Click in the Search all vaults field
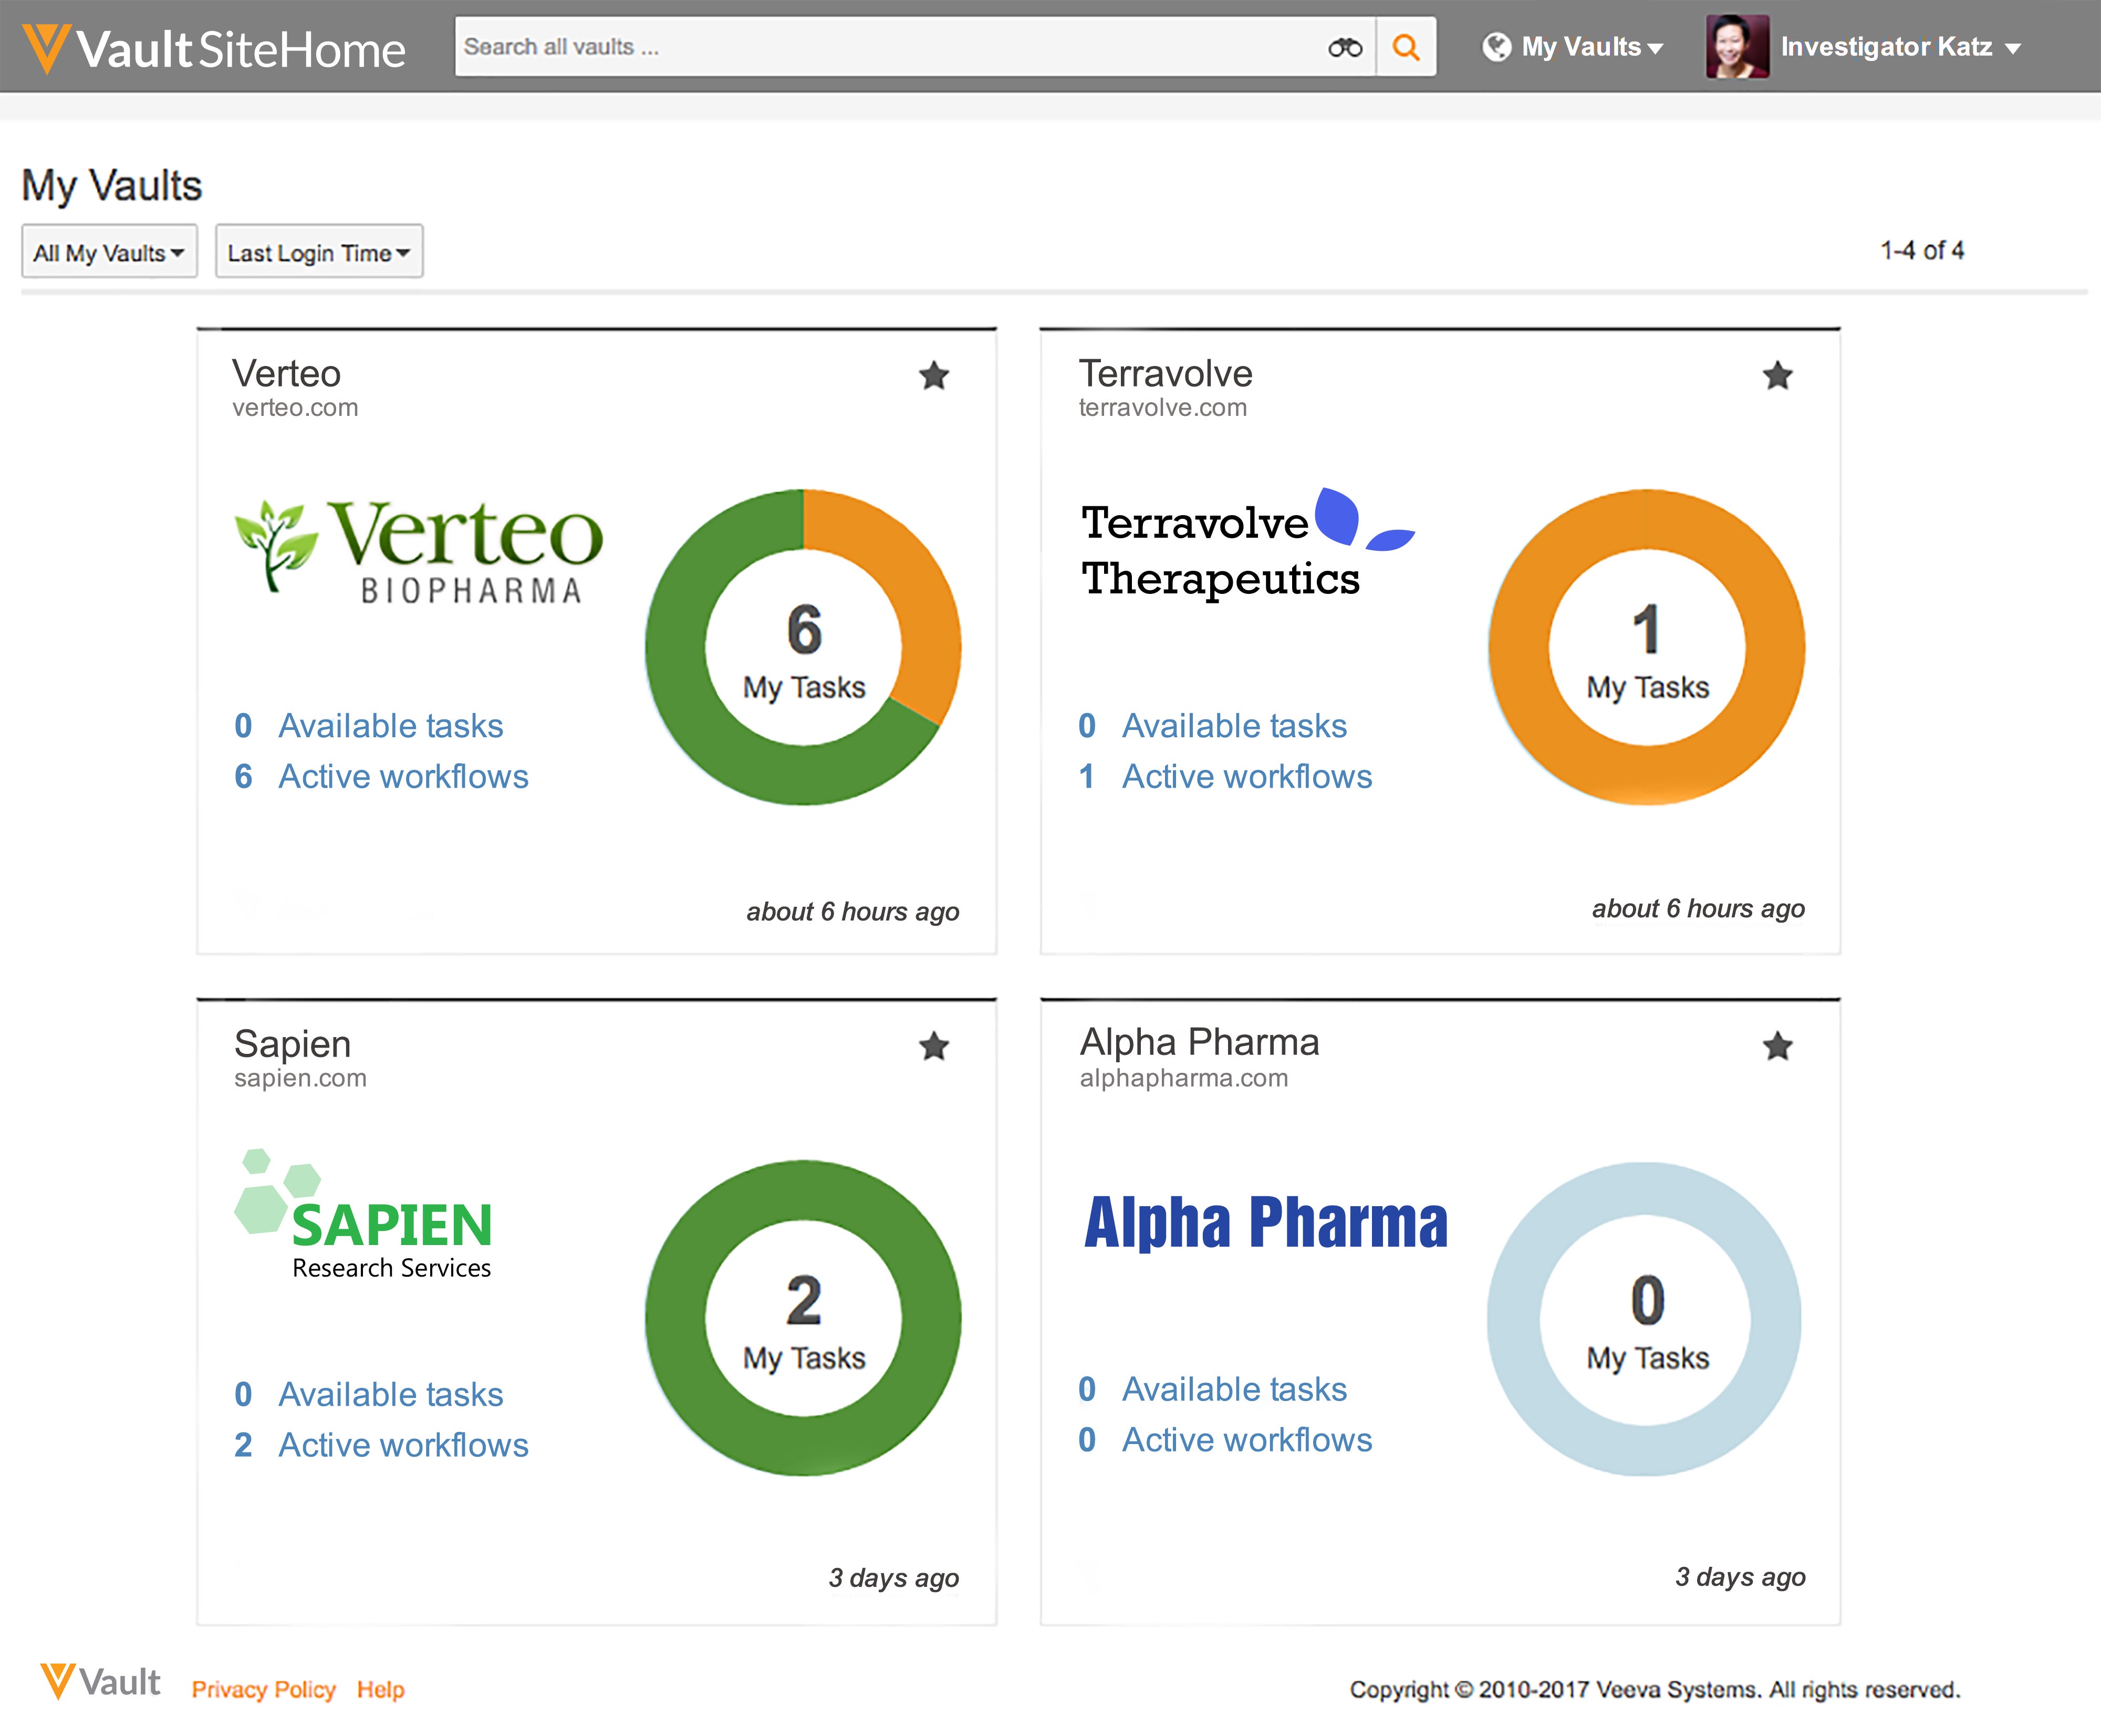2101x1736 pixels. pos(880,47)
